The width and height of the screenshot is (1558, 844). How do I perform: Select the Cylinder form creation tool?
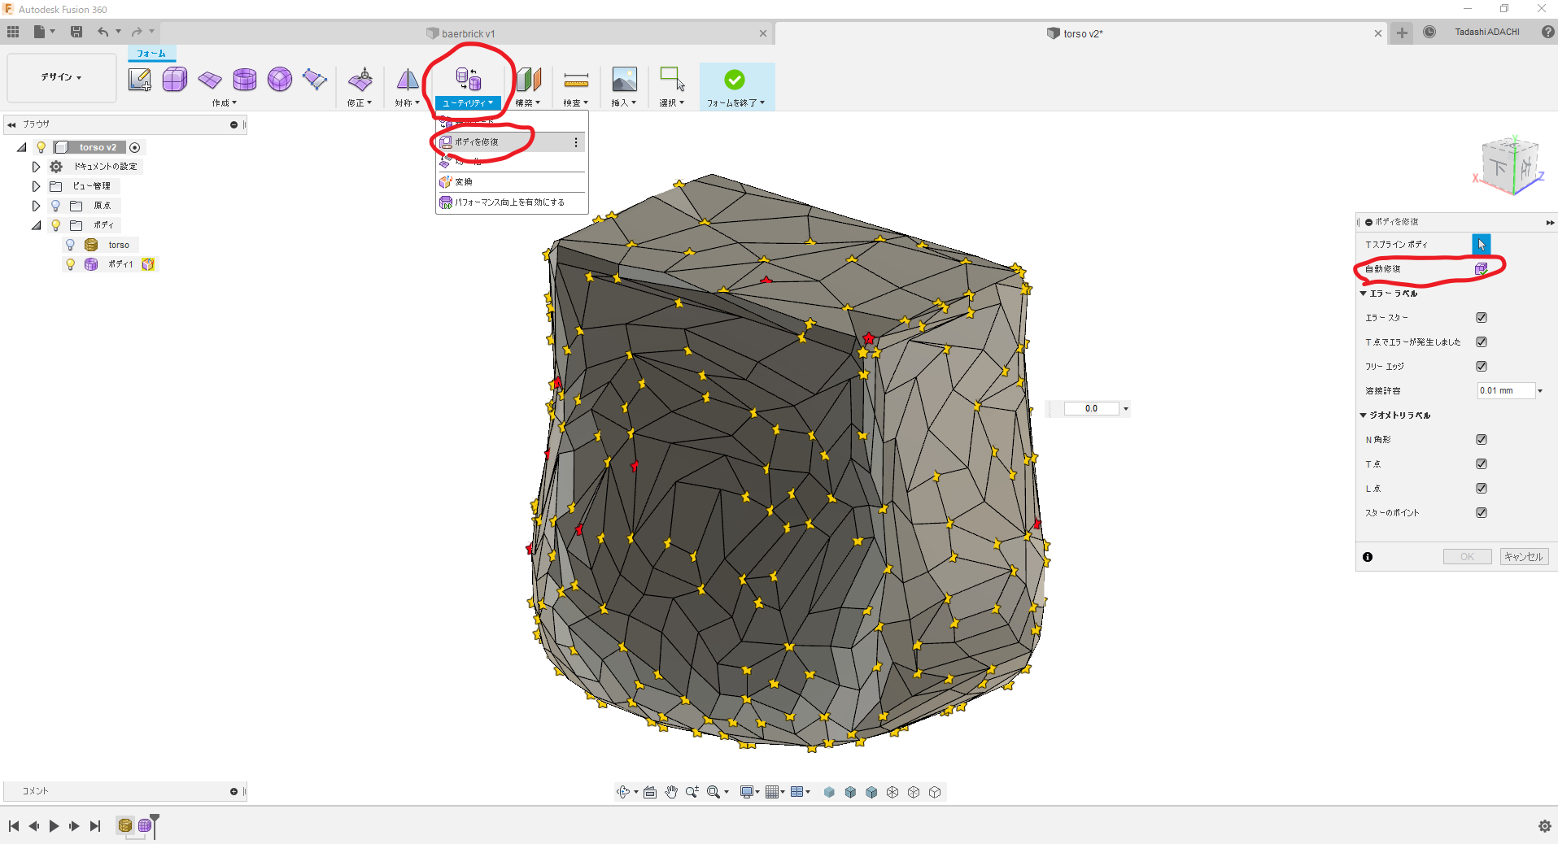245,80
